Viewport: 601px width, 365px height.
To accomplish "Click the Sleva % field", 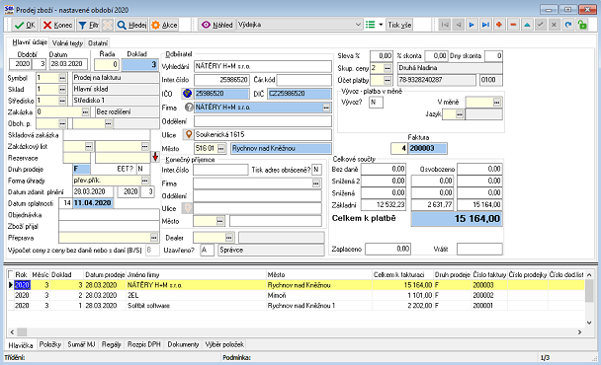I will point(381,56).
